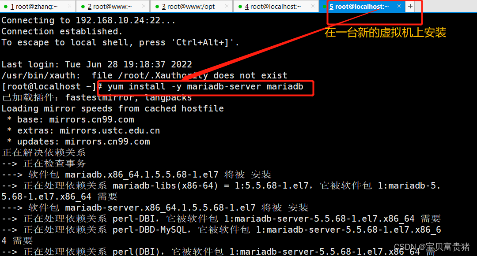Viewport: 477px width, 256px height.
Task: Click '* extras: mirrors.ustc.edu.cn' line
Action: click(83, 130)
